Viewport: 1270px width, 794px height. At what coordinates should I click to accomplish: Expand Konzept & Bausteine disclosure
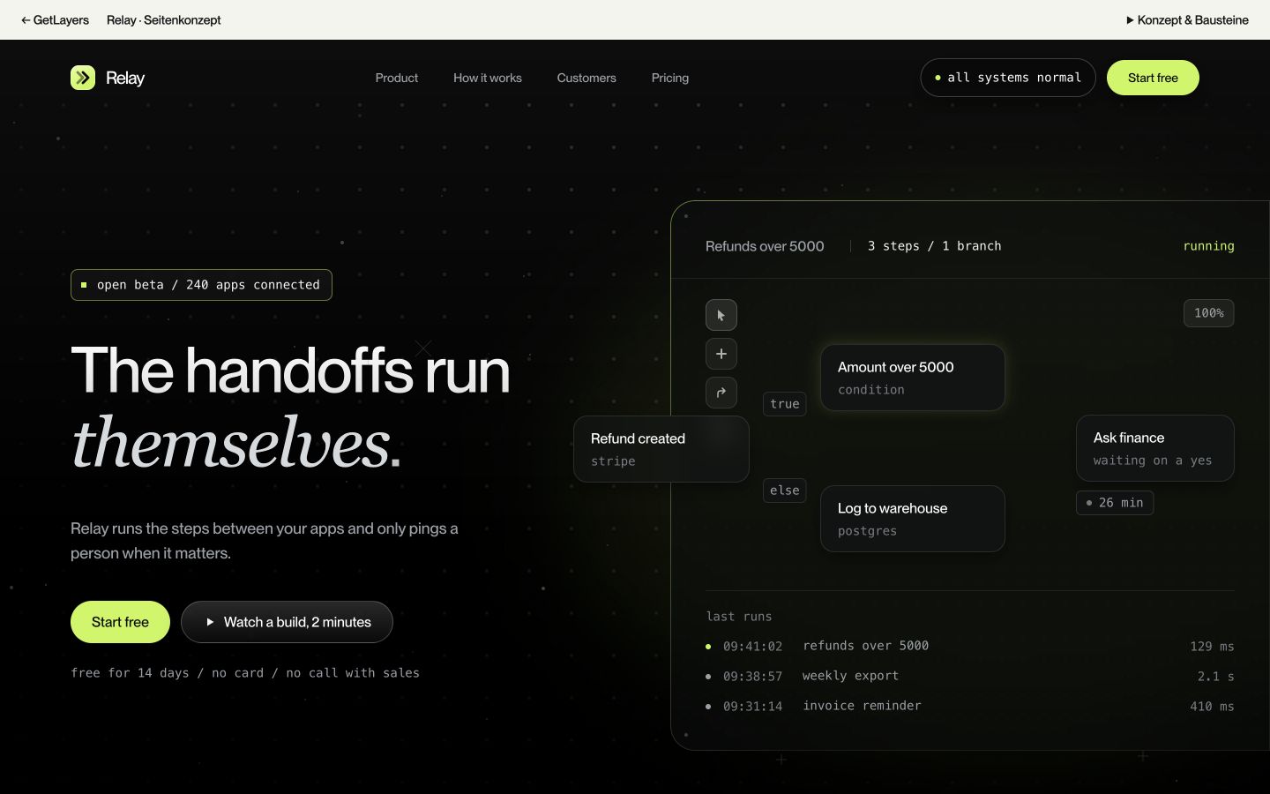1187,19
